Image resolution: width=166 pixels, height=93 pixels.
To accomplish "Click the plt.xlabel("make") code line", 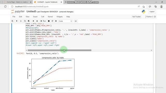I will pos(34,39).
